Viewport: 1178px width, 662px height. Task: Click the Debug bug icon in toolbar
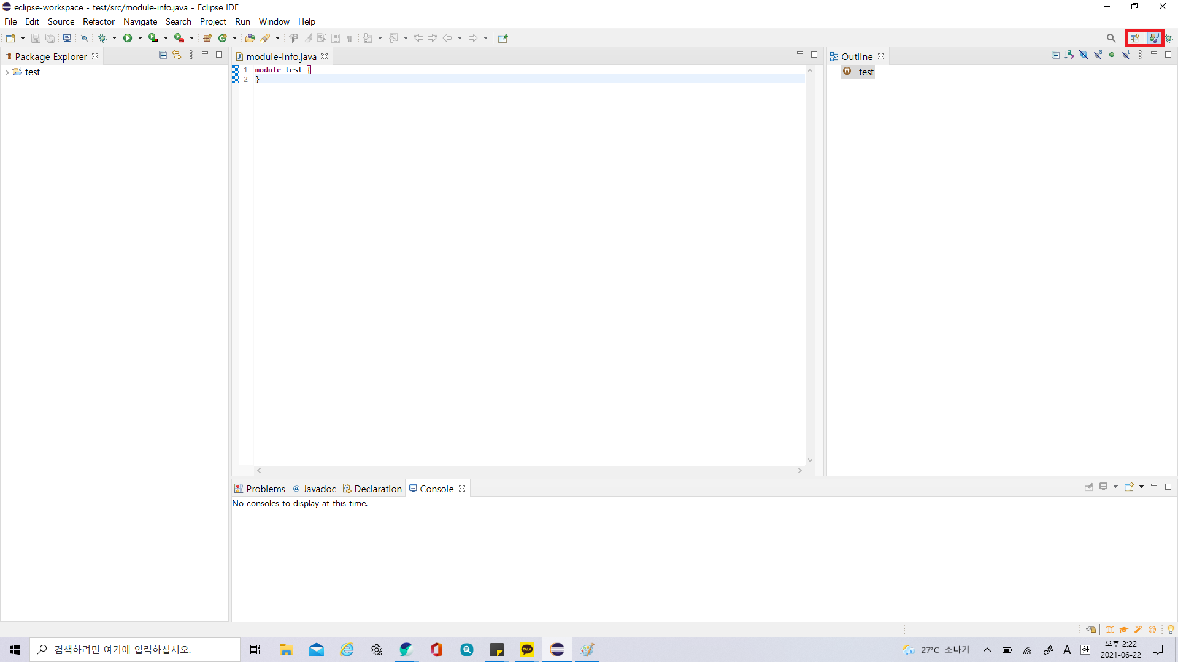click(x=102, y=38)
